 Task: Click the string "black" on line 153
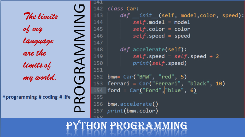(x=198, y=84)
